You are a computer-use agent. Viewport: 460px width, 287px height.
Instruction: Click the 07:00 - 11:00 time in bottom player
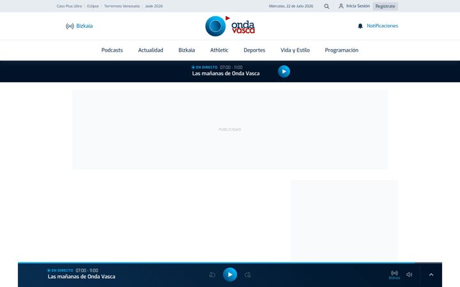87,270
